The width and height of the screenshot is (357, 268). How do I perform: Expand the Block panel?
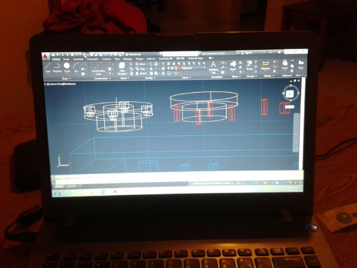click(x=236, y=77)
